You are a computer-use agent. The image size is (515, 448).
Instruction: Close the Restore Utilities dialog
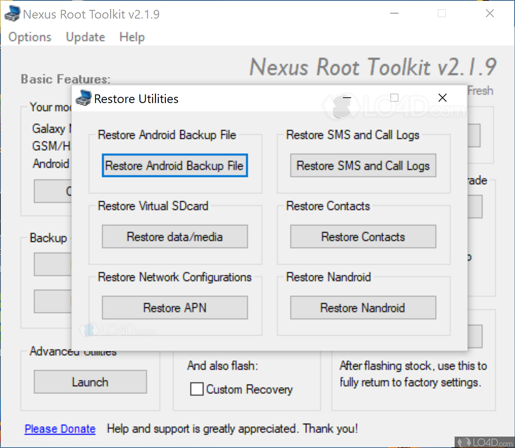click(x=443, y=98)
